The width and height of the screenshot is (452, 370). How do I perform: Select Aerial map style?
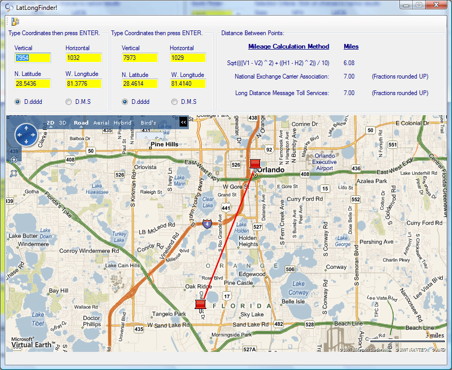pos(101,122)
